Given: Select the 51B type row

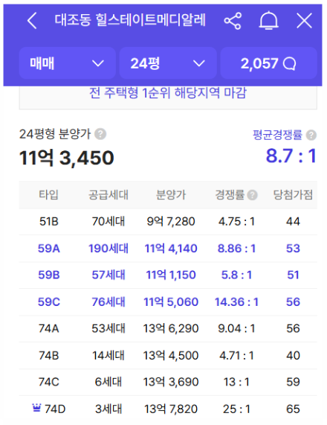Looking at the screenshot, I should click(x=168, y=222).
